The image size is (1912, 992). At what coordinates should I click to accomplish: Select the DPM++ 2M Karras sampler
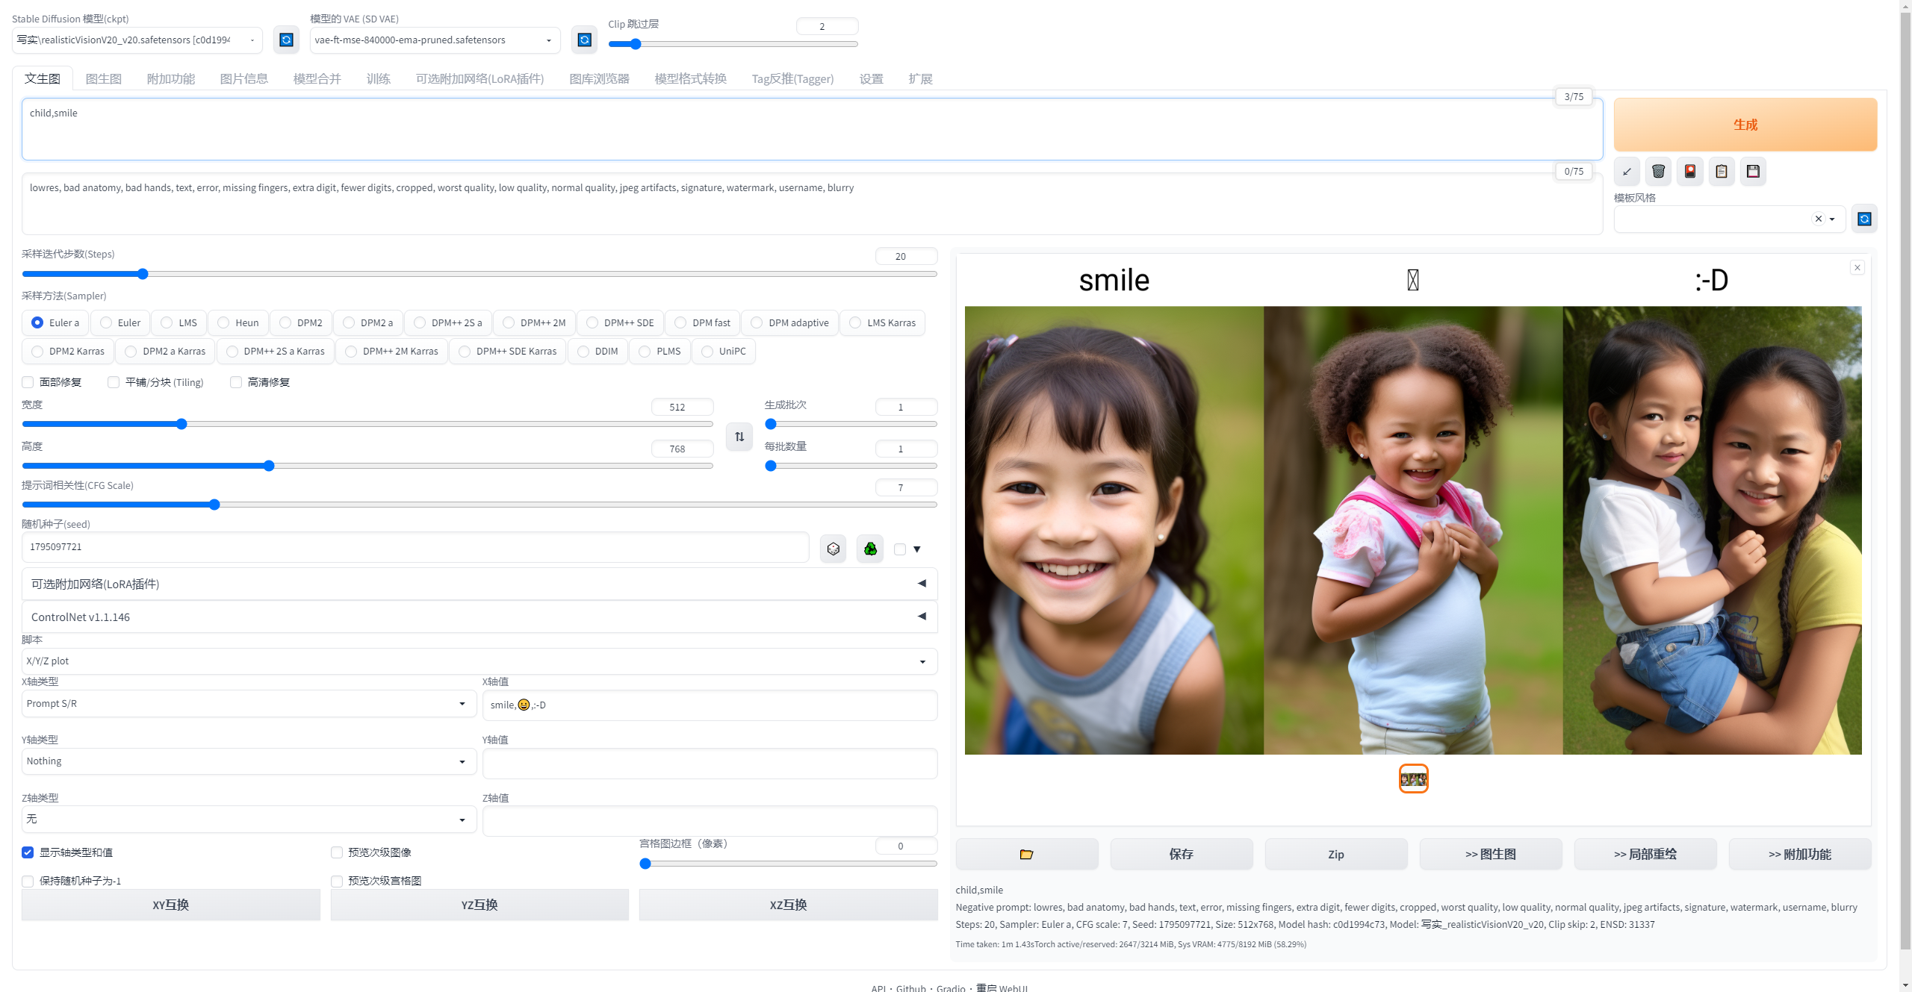point(351,352)
